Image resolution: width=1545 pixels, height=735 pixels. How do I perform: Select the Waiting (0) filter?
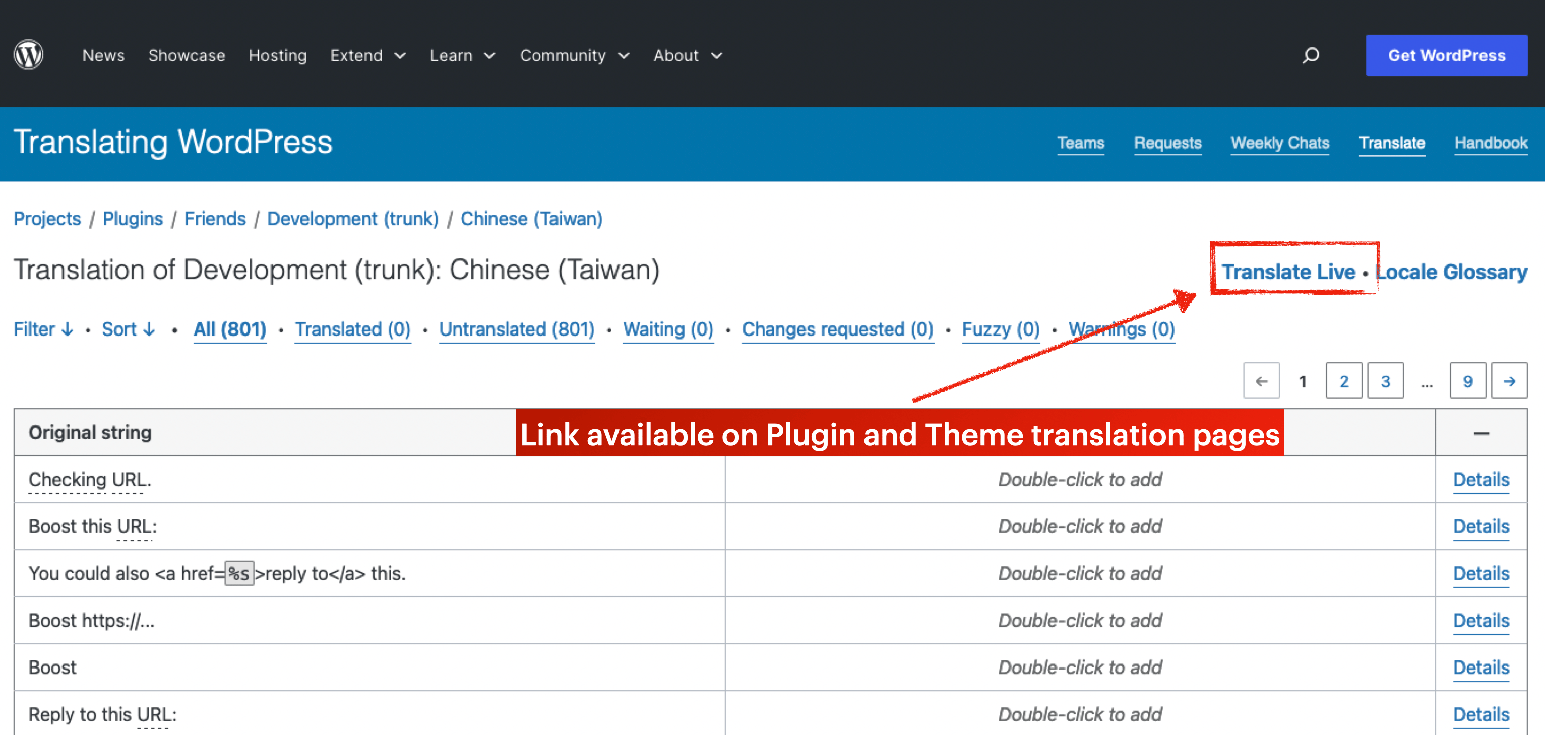[668, 330]
